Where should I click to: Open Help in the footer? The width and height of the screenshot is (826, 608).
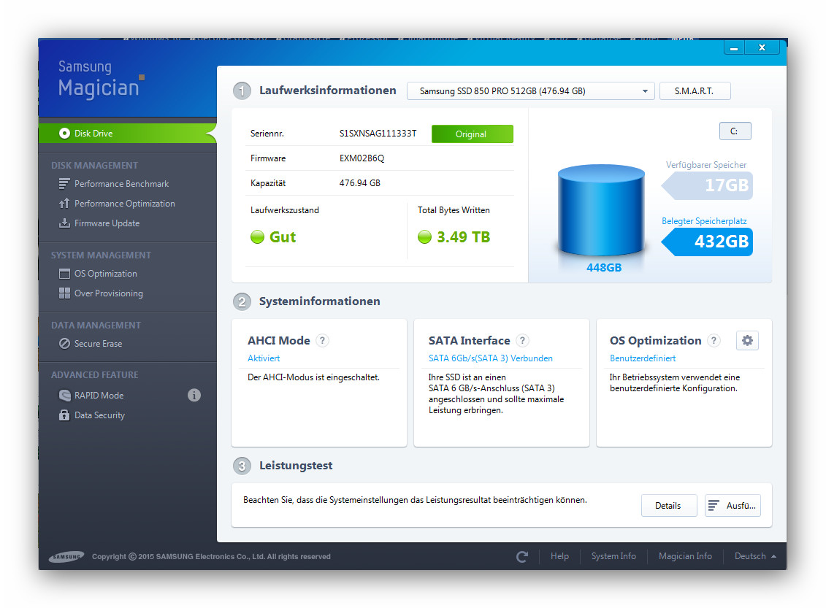(x=559, y=556)
